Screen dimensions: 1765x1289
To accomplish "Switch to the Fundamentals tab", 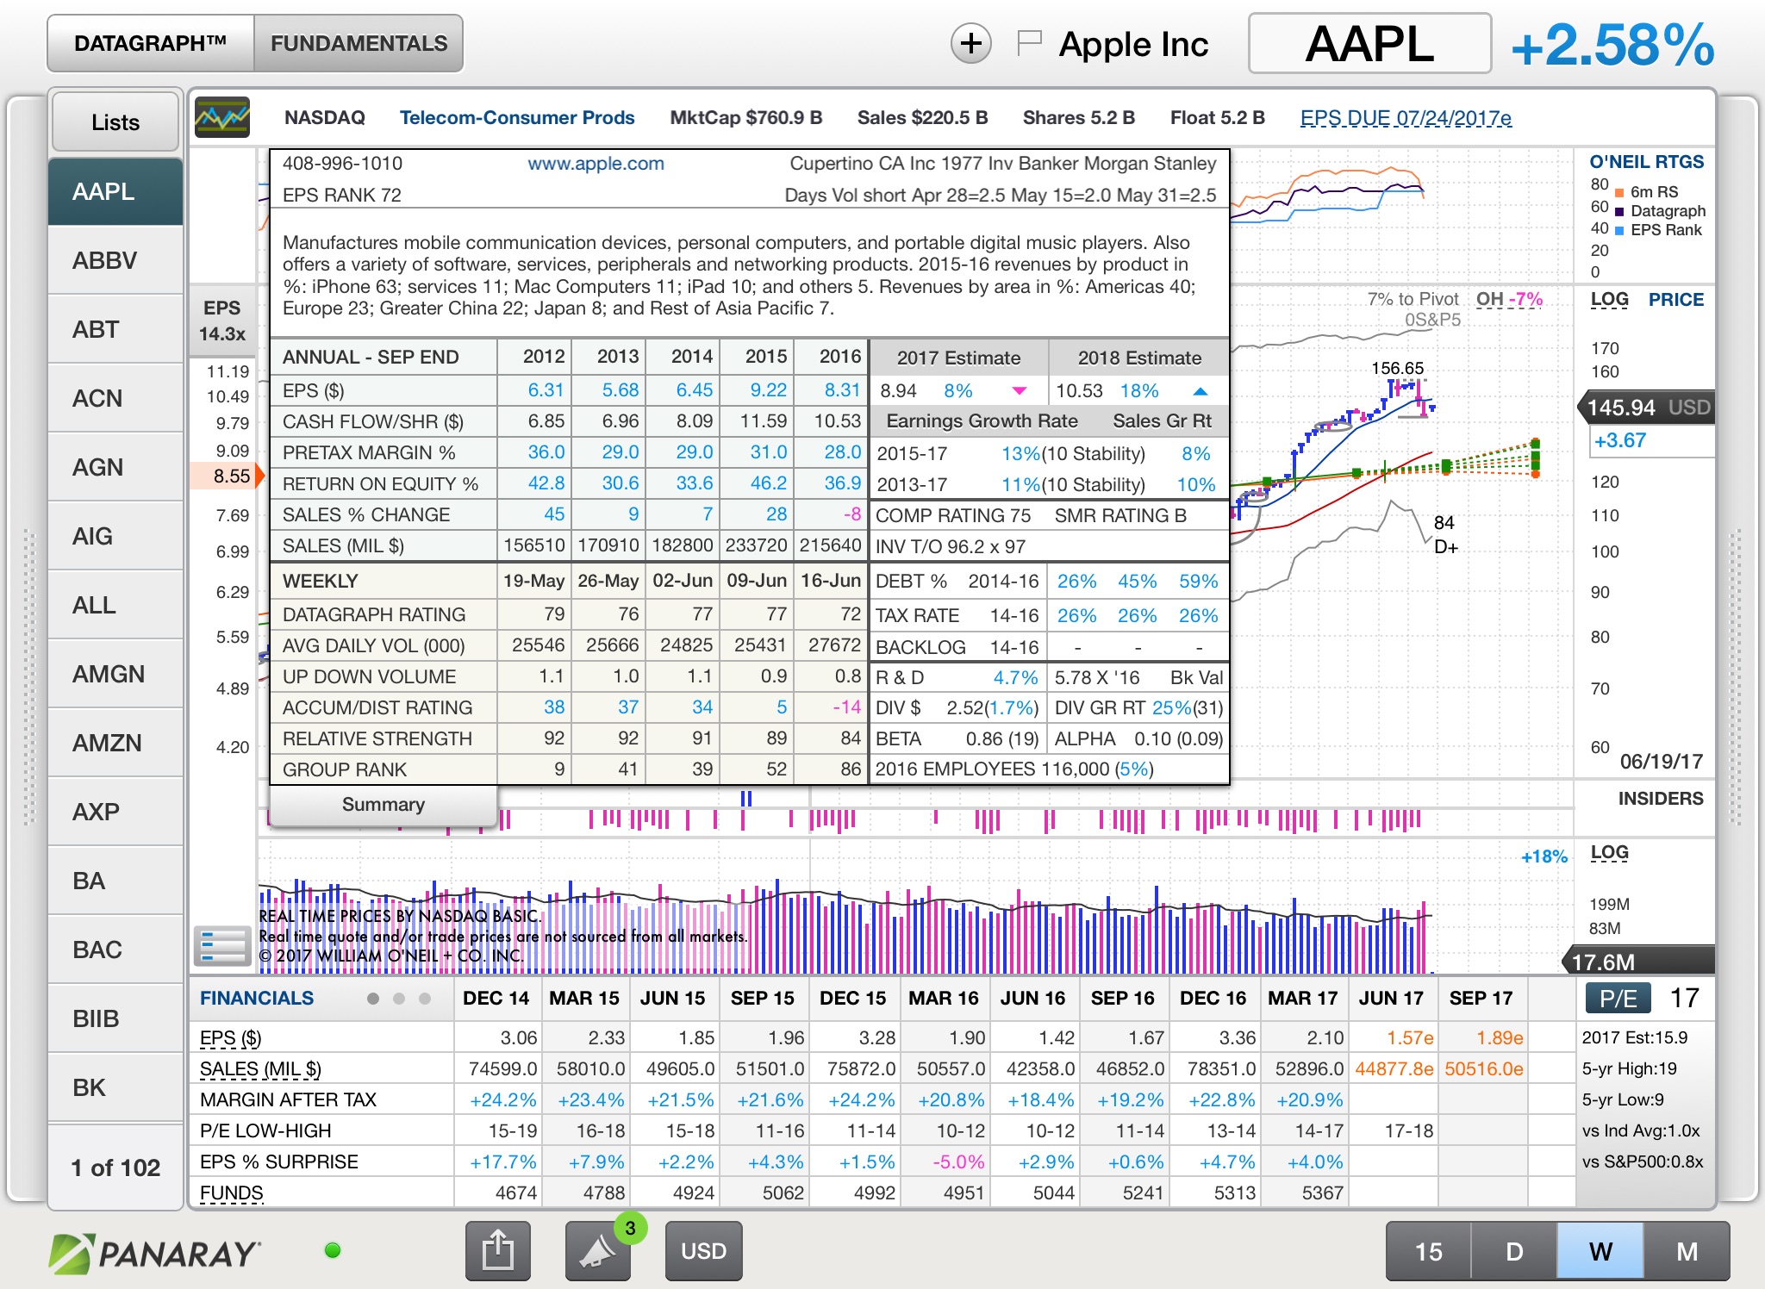I will point(359,44).
